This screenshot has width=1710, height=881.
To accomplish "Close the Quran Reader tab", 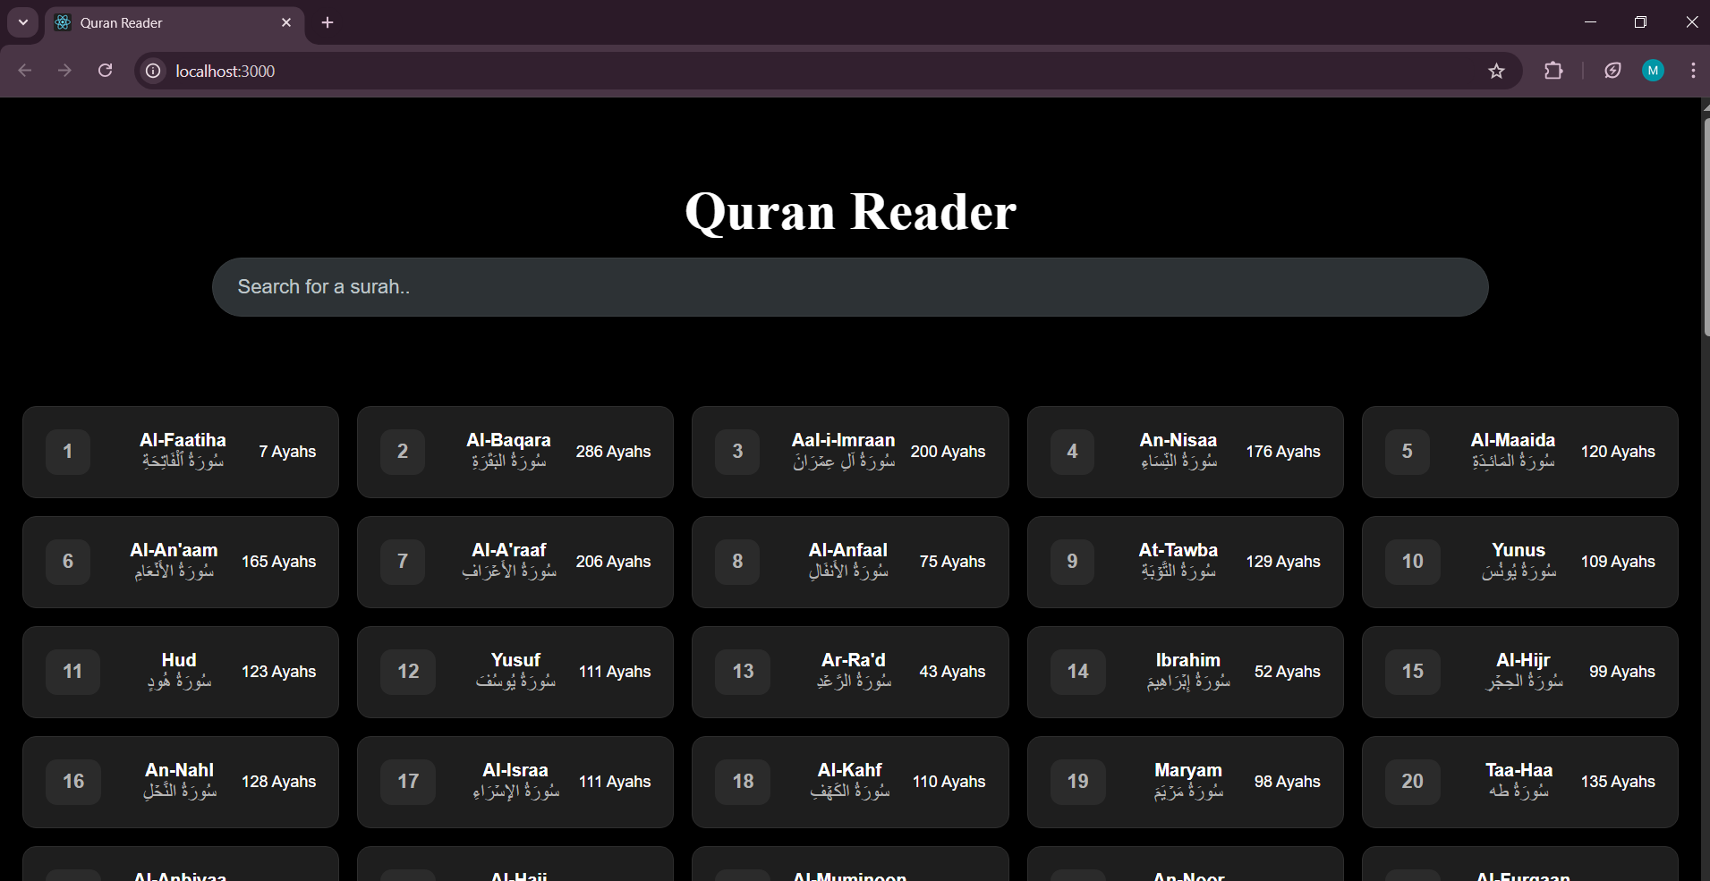I will [286, 22].
